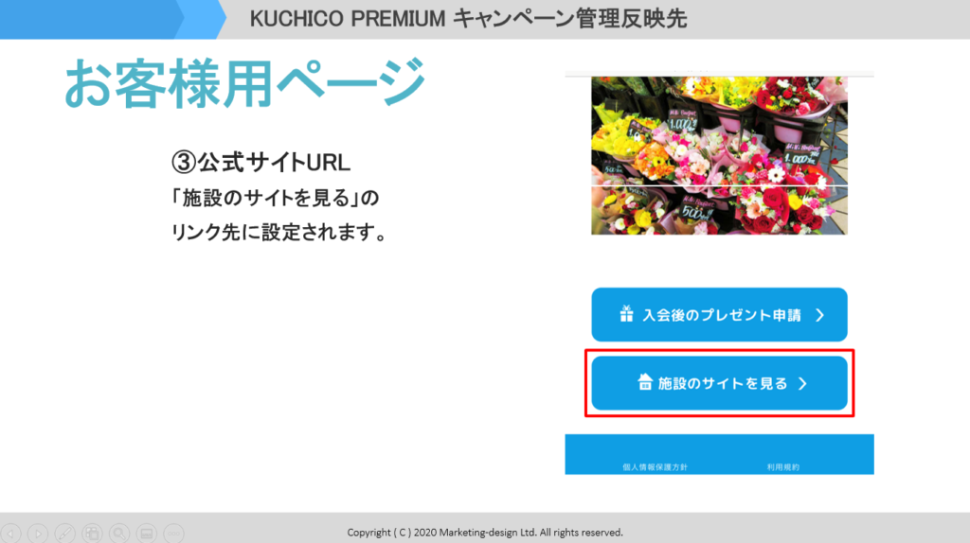Open the pen and laser pointer tools
Viewport: 970px width, 543px height.
65,534
